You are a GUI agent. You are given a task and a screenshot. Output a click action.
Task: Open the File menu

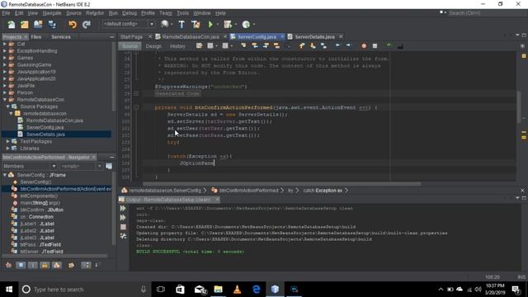point(6,13)
